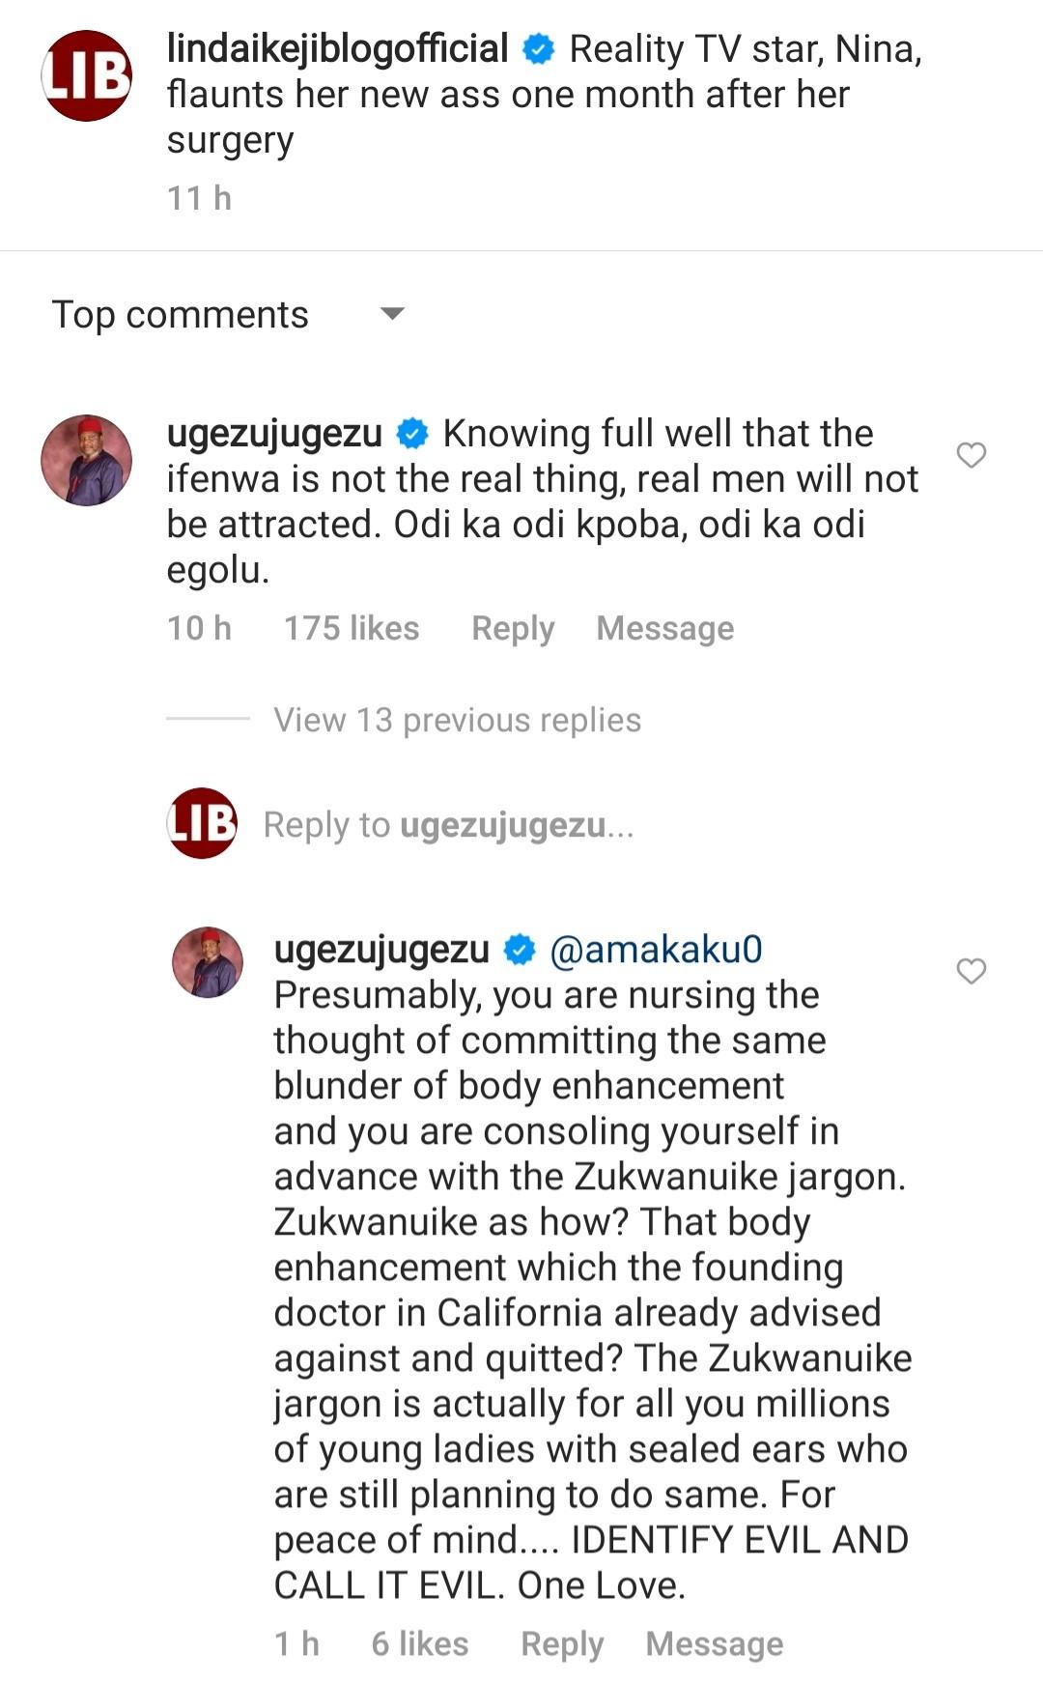View the 175 likes list
Viewport: 1043px width, 1682px height.
(351, 628)
